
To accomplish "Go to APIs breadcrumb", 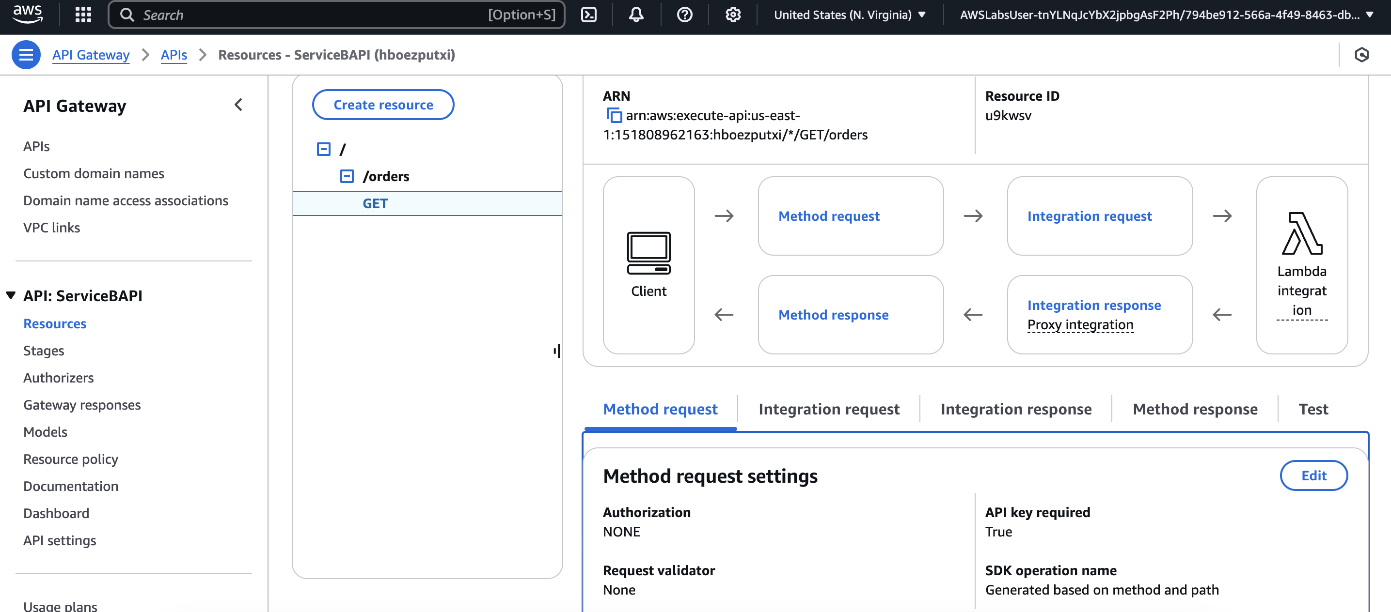I will [174, 54].
